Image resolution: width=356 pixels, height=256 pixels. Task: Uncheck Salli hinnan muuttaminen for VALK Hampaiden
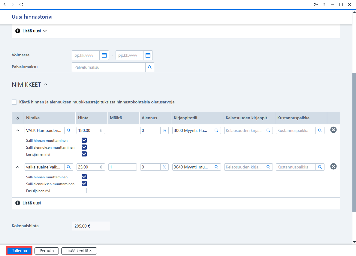[84, 140]
